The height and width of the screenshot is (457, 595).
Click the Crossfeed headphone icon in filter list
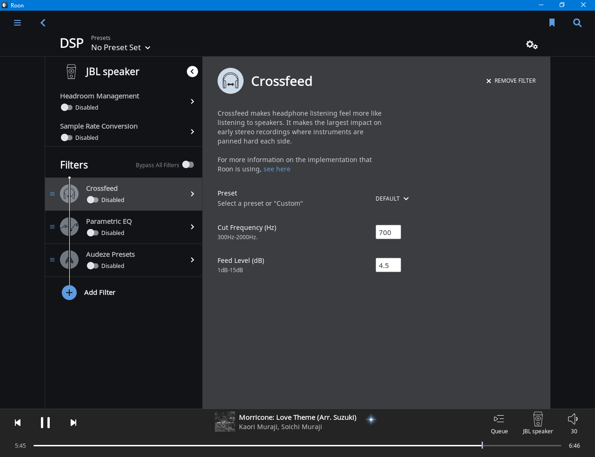tap(69, 194)
